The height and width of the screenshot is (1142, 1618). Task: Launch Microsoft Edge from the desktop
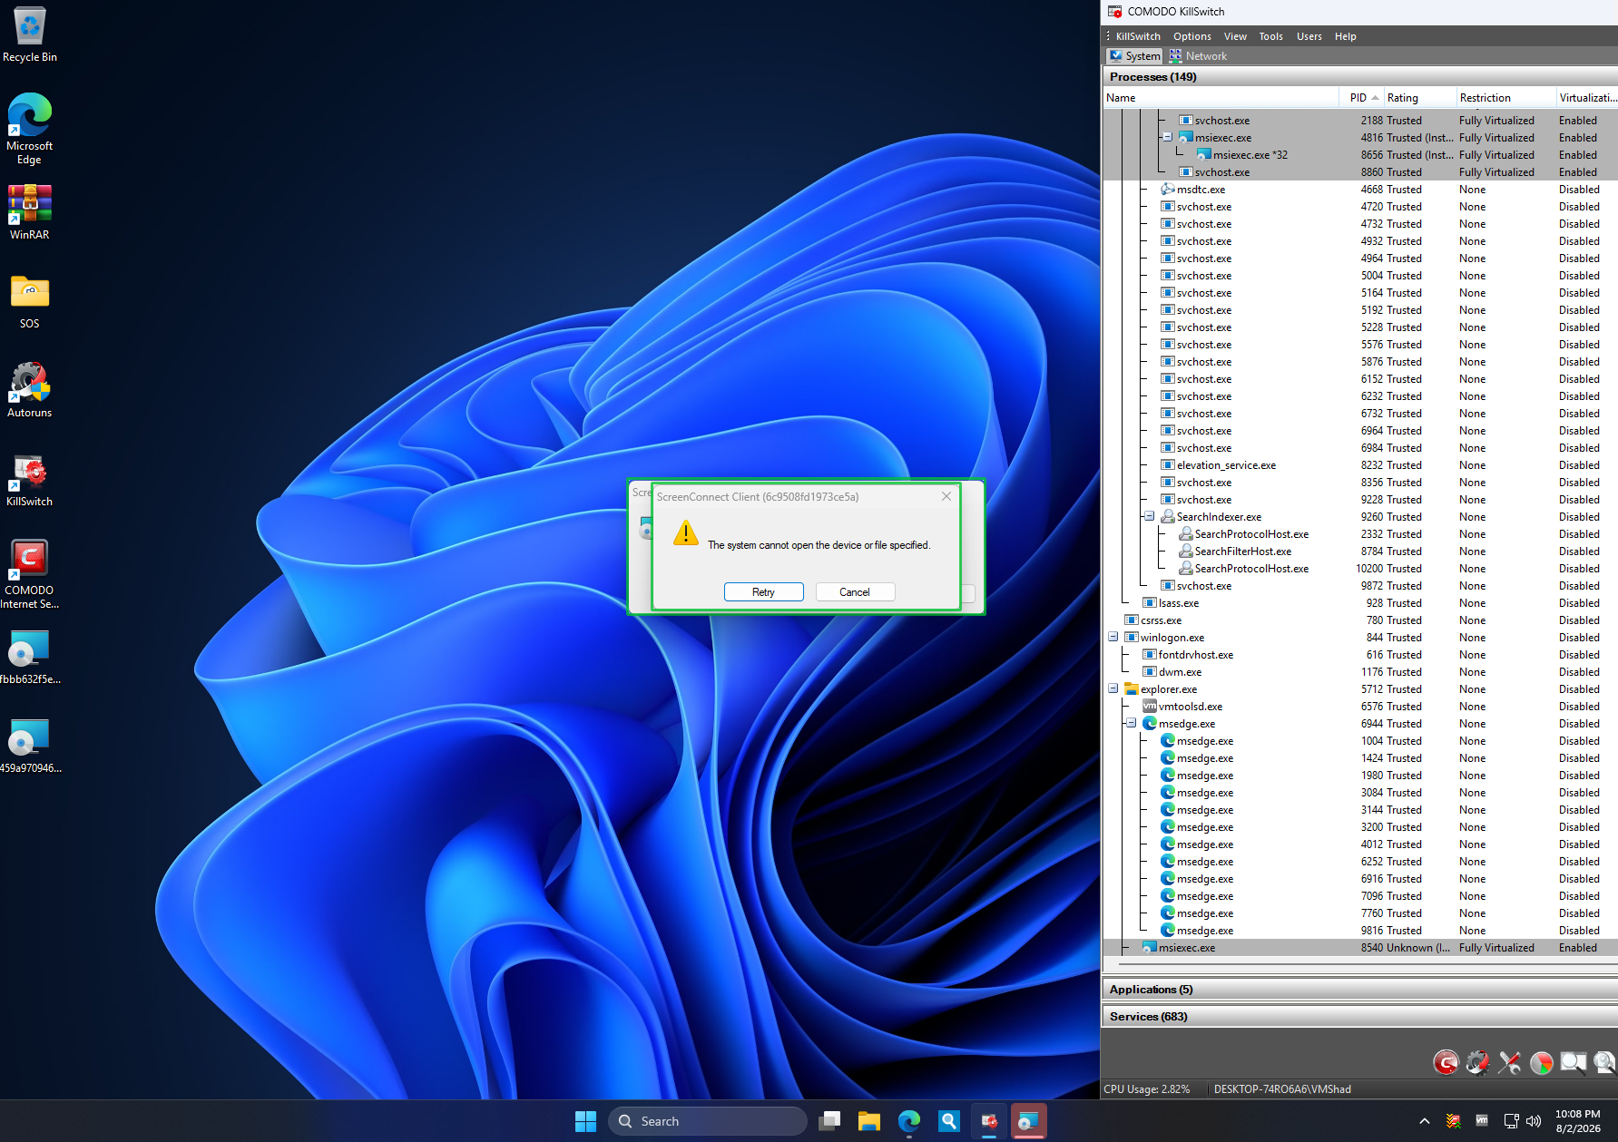(x=29, y=128)
